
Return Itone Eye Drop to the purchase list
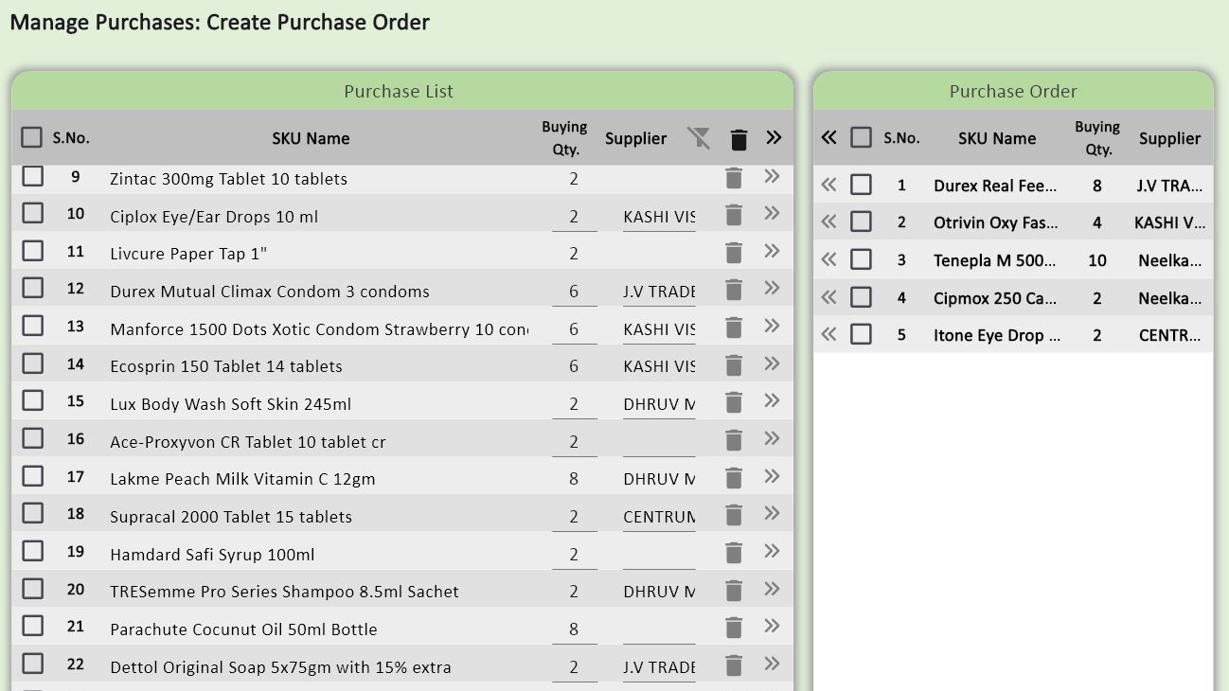(x=828, y=334)
